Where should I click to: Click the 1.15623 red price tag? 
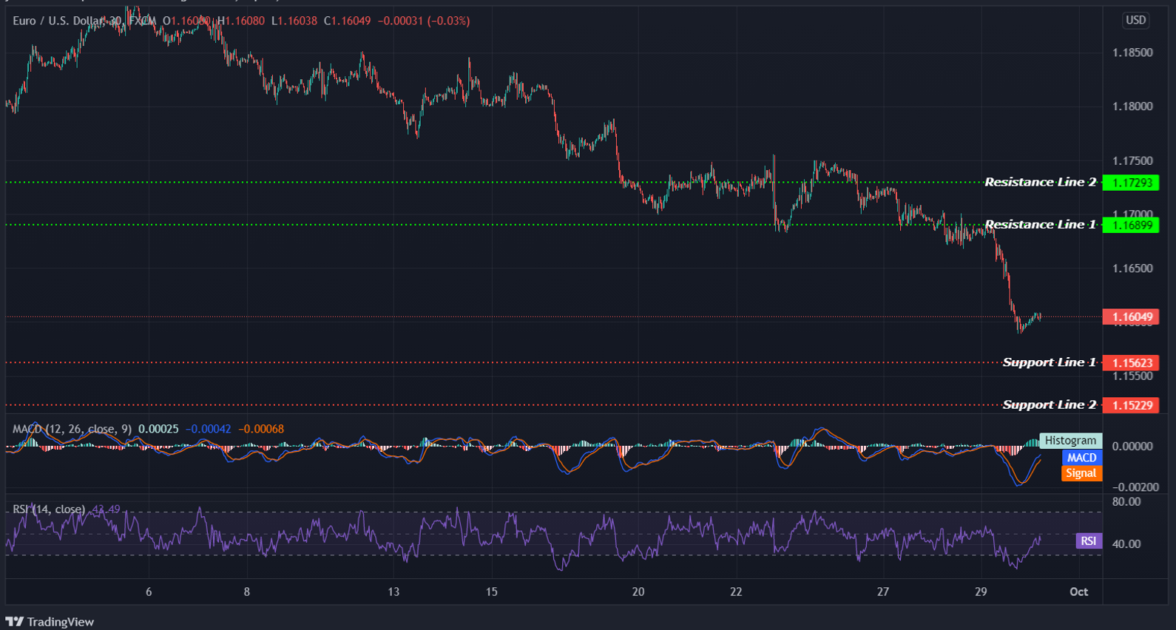click(x=1131, y=363)
